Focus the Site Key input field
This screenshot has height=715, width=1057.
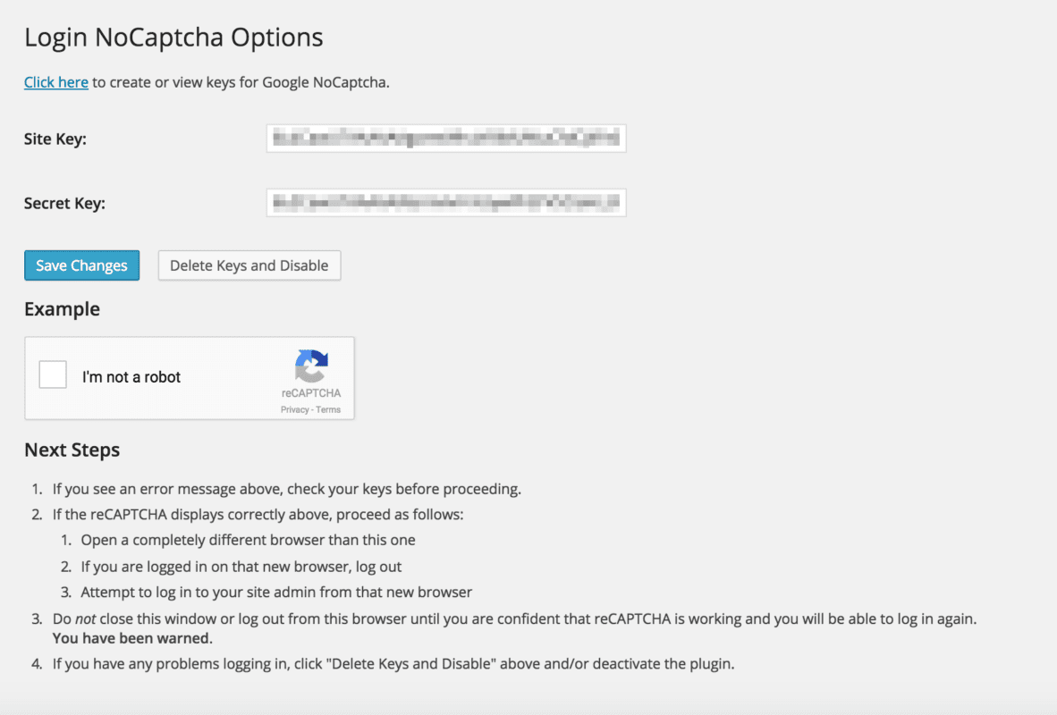point(446,139)
